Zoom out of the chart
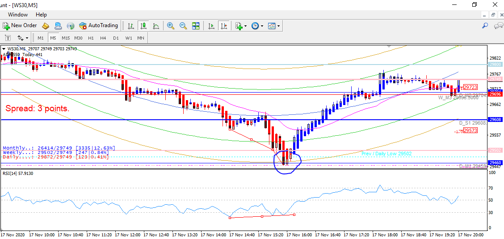 pyautogui.click(x=183, y=26)
